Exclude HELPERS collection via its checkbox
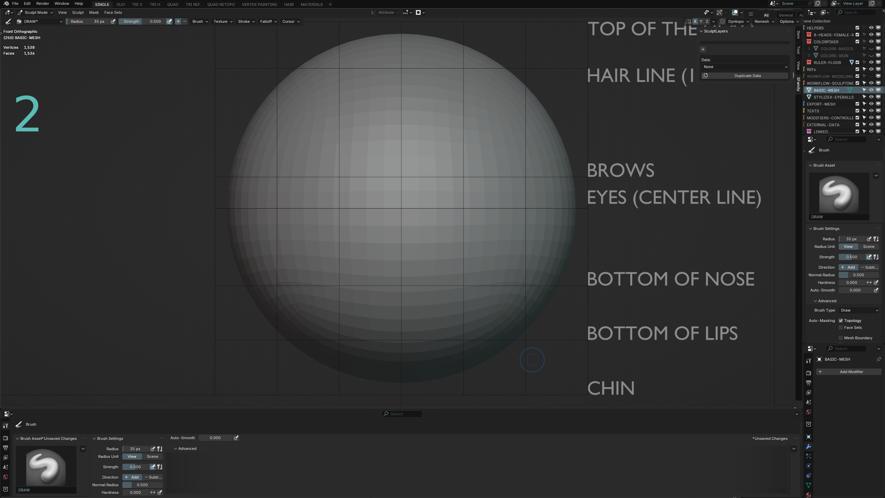The image size is (885, 498). 857,28
